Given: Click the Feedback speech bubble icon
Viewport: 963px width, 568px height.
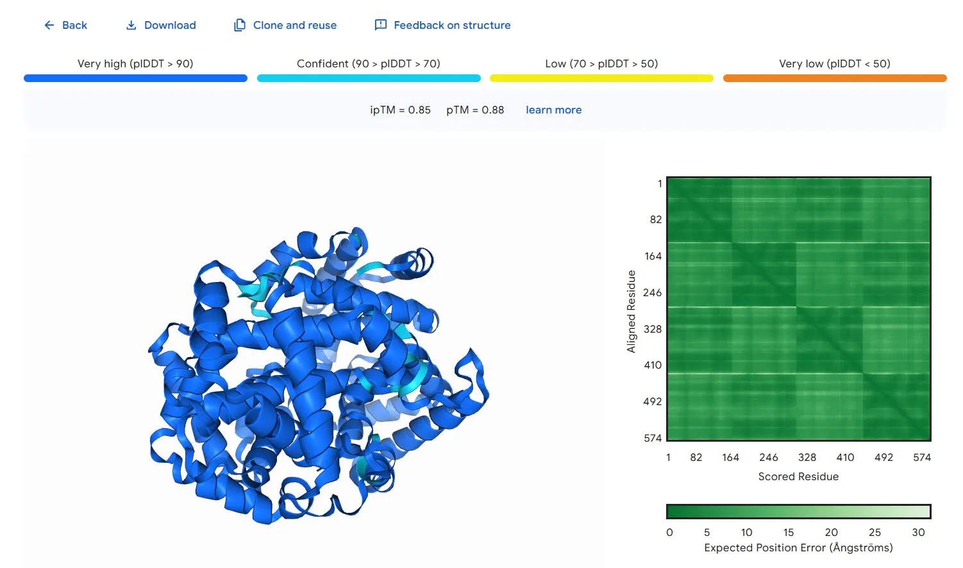Looking at the screenshot, I should coord(380,25).
